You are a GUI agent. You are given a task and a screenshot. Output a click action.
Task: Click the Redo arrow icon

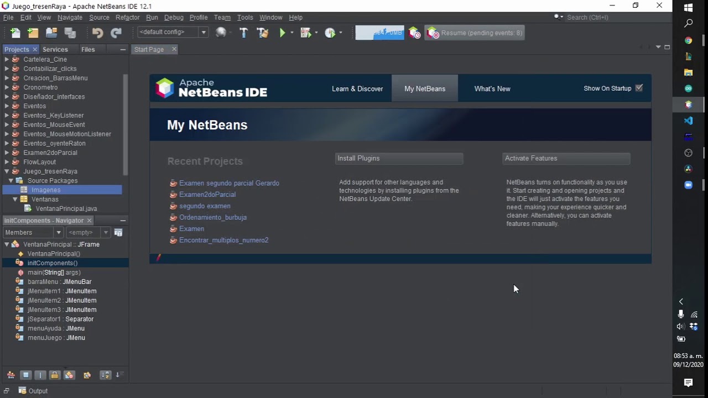pyautogui.click(x=116, y=33)
